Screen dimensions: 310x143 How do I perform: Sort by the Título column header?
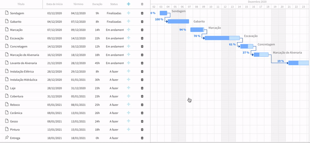pos(21,4)
